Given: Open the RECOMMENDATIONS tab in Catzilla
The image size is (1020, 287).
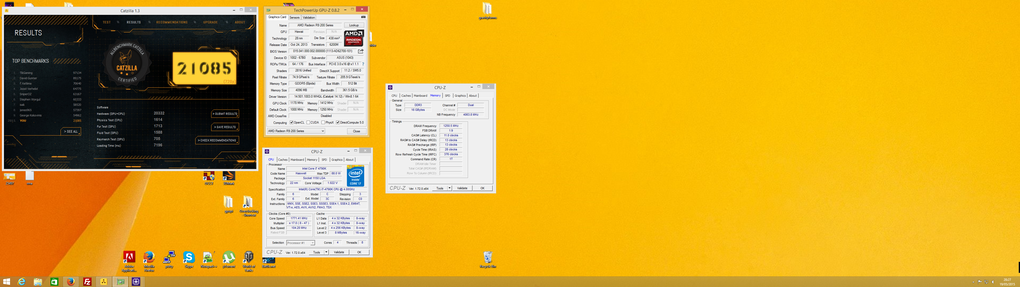Looking at the screenshot, I should (172, 22).
